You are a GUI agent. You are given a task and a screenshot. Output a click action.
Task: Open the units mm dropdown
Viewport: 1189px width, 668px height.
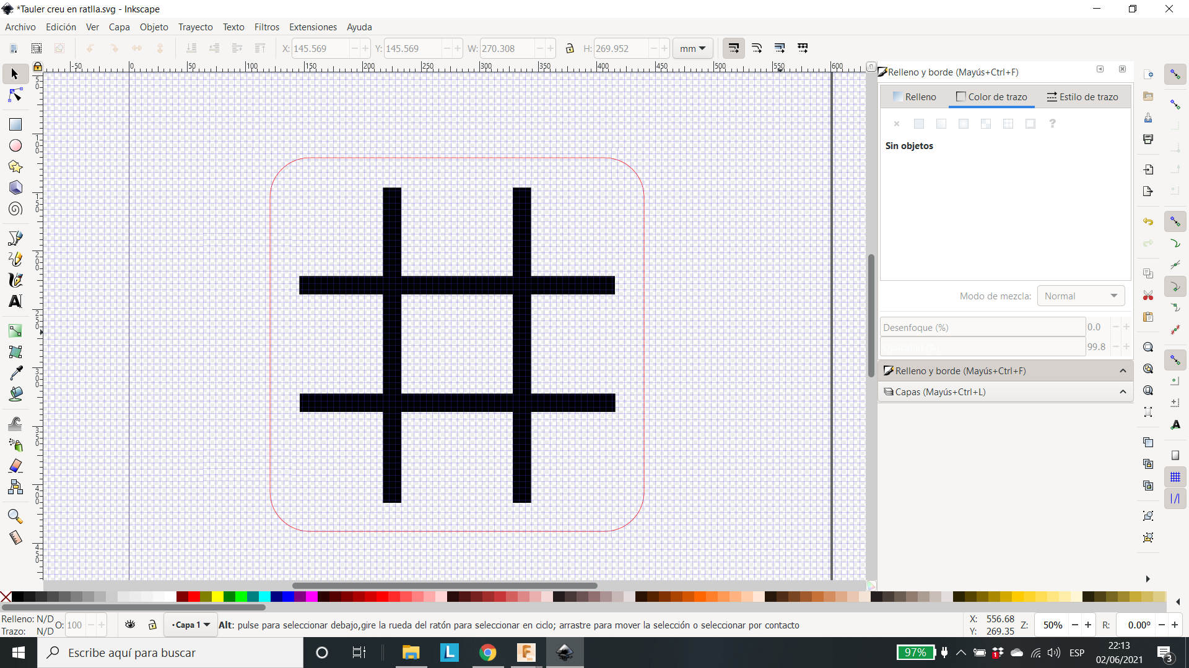click(693, 48)
